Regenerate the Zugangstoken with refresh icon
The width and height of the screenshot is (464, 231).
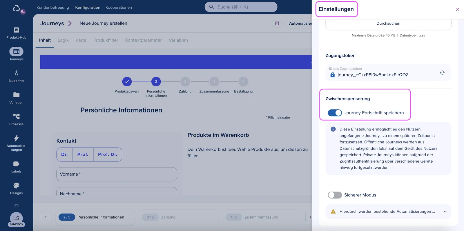[x=442, y=72]
